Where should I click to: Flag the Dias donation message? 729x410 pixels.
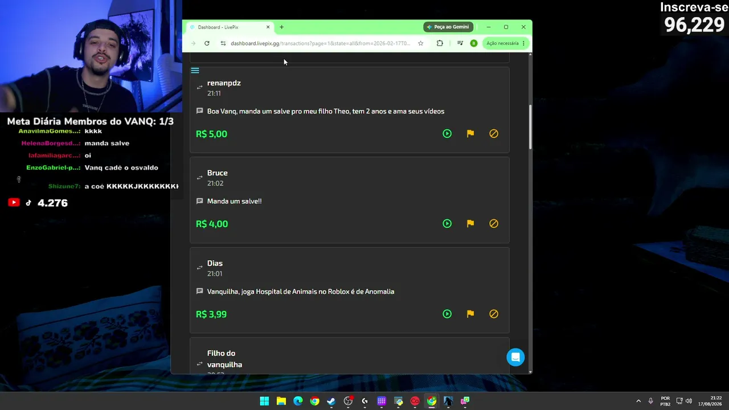click(x=470, y=314)
